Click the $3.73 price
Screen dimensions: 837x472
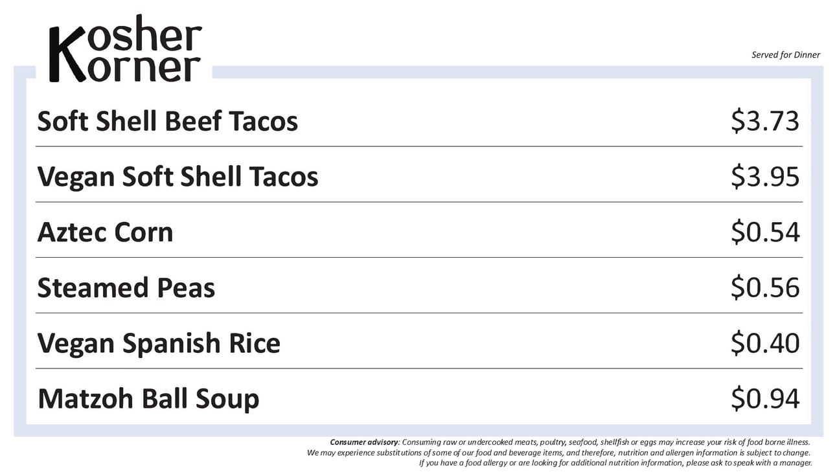[x=765, y=121]
